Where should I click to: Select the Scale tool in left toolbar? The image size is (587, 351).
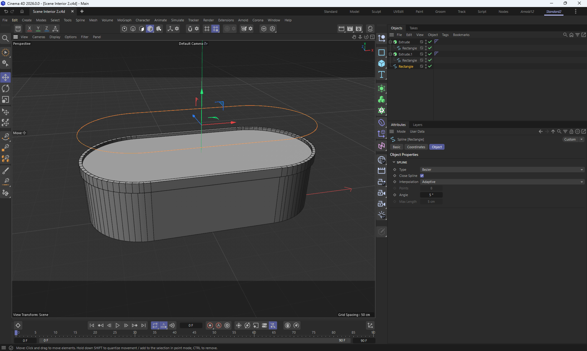(6, 100)
